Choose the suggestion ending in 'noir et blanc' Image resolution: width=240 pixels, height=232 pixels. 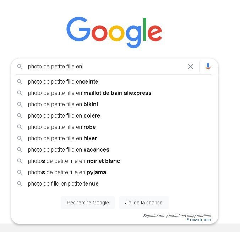(74, 161)
